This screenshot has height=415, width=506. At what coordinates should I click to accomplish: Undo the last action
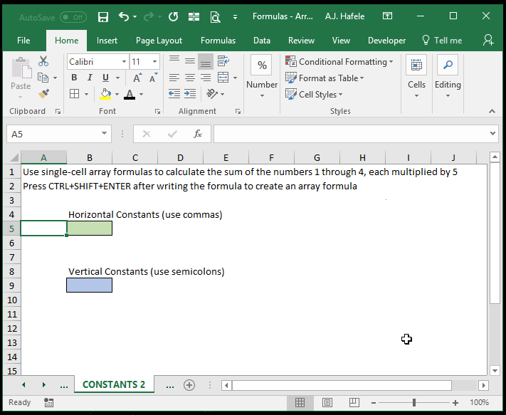124,16
